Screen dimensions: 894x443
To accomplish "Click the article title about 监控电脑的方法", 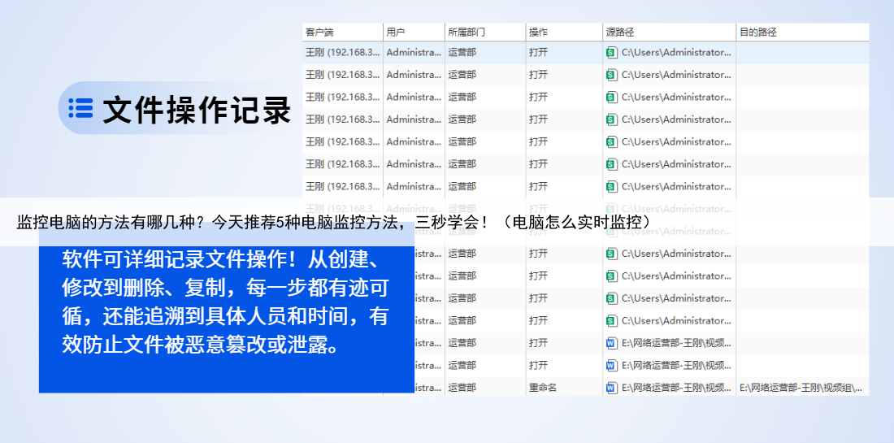I will click(333, 222).
